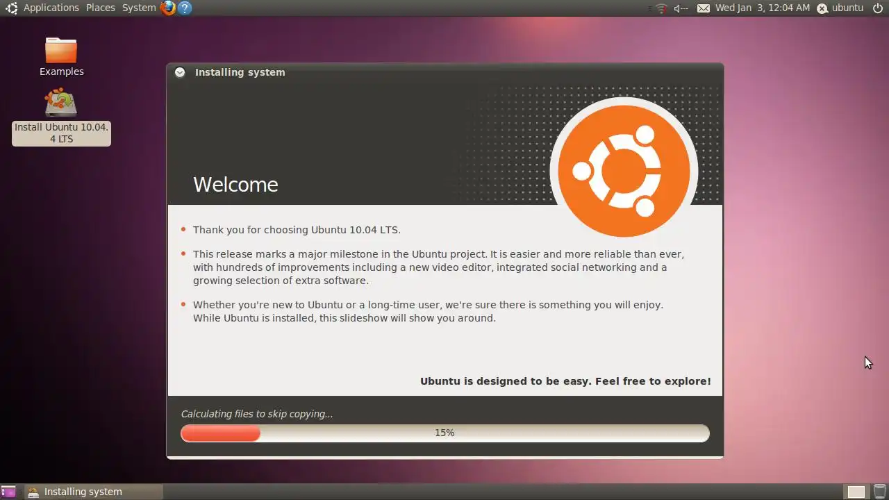Open the Trash icon in bottom panel

pyautogui.click(x=879, y=492)
